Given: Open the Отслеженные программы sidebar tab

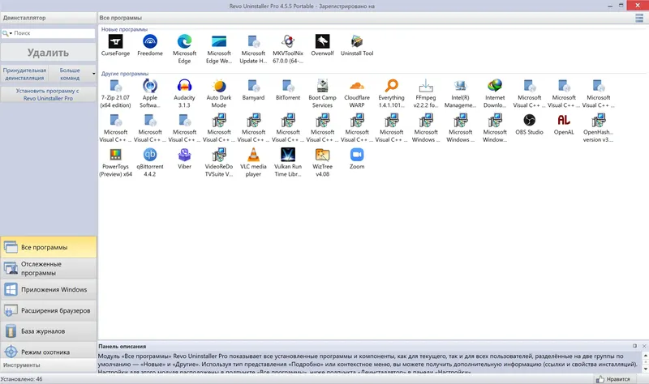Looking at the screenshot, I should pyautogui.click(x=49, y=268).
